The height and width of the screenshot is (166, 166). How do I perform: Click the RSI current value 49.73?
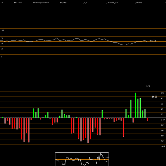(153, 41)
